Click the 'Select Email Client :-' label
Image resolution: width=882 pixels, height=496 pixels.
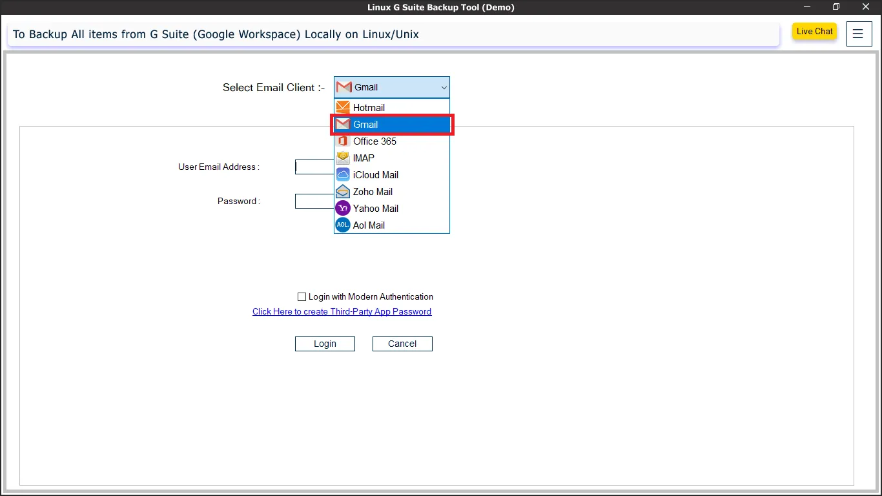(274, 88)
